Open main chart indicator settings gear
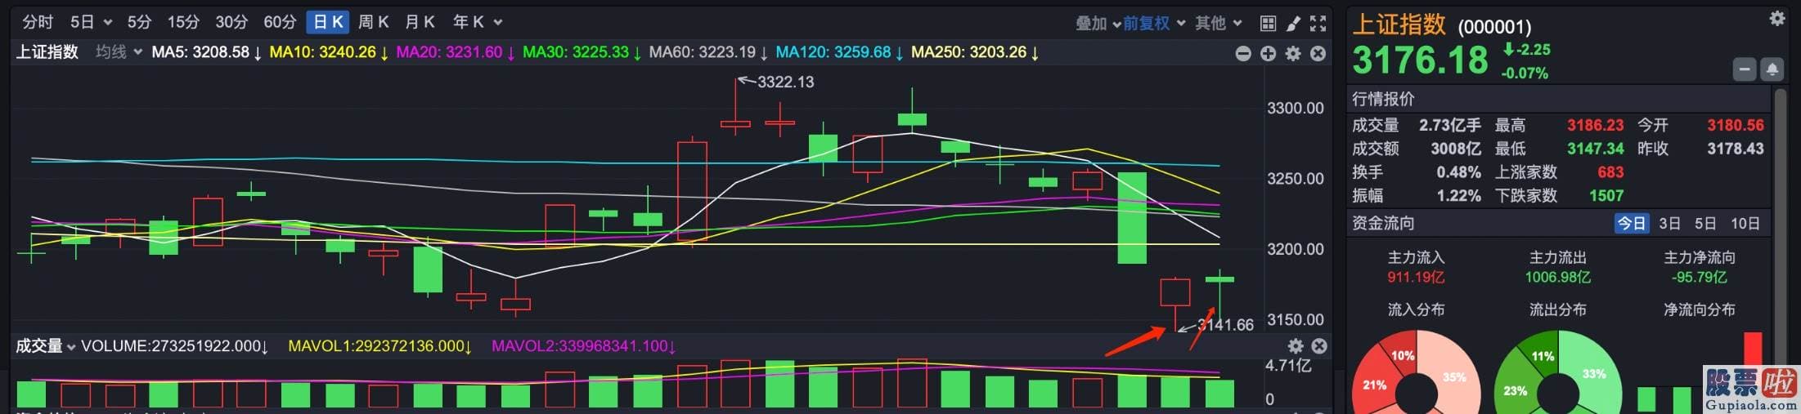 click(x=1293, y=54)
